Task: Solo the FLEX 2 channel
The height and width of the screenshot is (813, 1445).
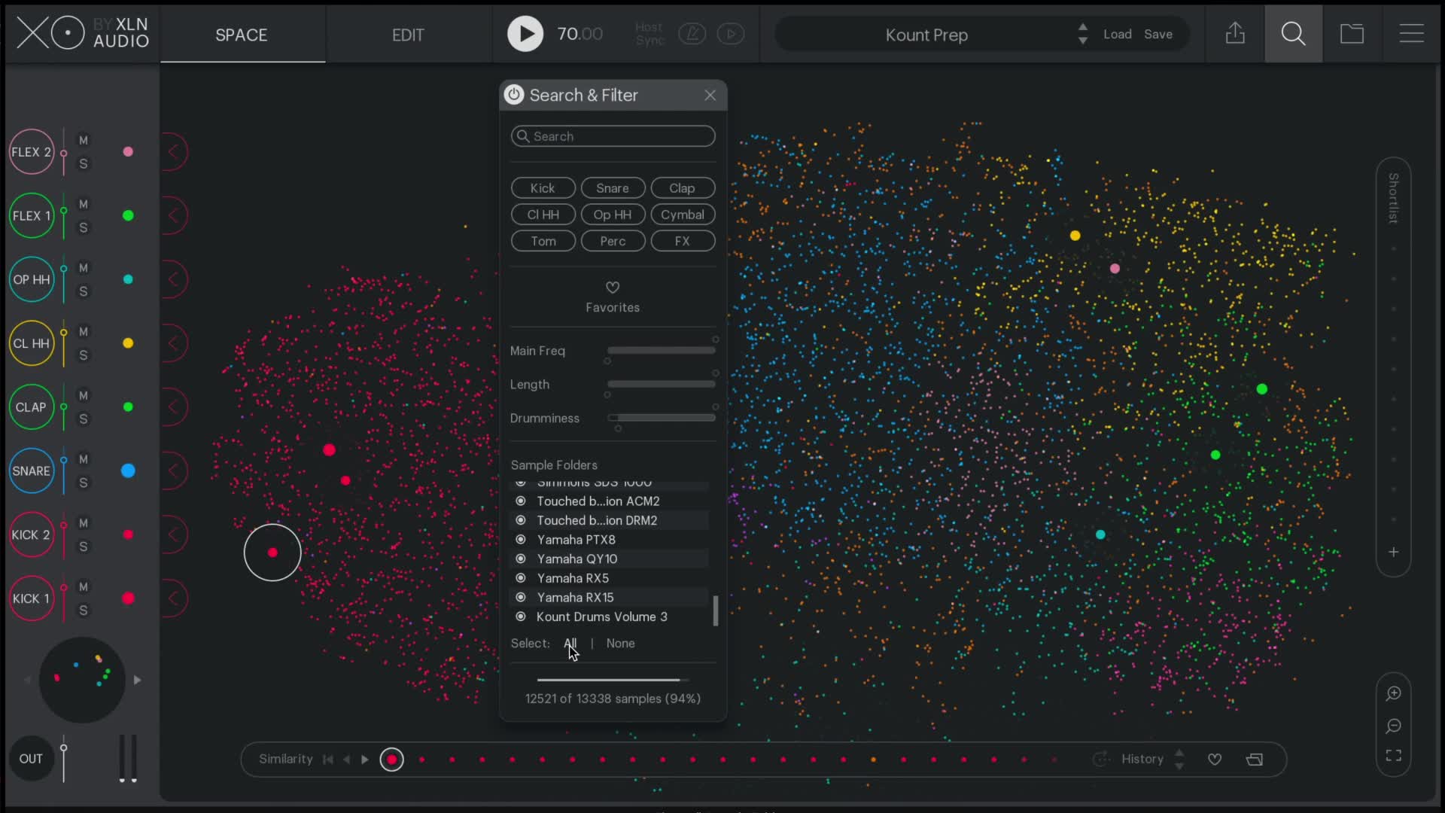Action: point(84,163)
